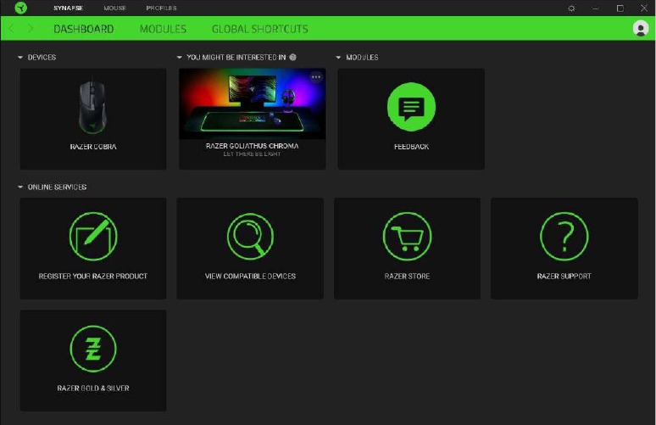Viewport: 656px width, 425px height.
Task: Open Razer Gold & Silver icon
Action: coord(93,349)
